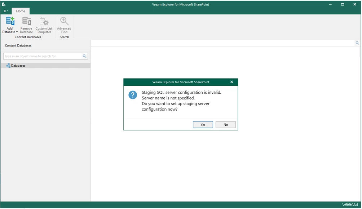Image resolution: width=362 pixels, height=209 pixels.
Task: Switch to the Home ribbon tab
Action: point(21,11)
